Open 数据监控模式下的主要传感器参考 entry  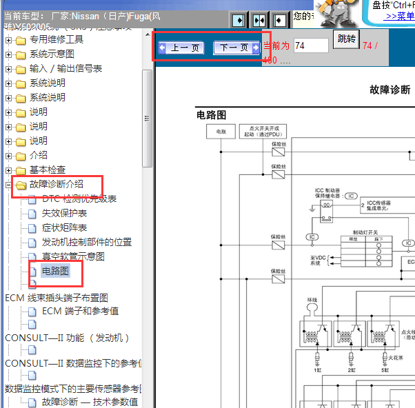click(73, 389)
